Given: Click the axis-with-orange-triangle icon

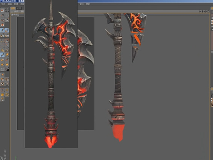Looking at the screenshot, I should pos(2,75).
